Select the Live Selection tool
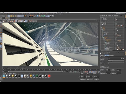This screenshot has height=94, width=126. [7, 16]
